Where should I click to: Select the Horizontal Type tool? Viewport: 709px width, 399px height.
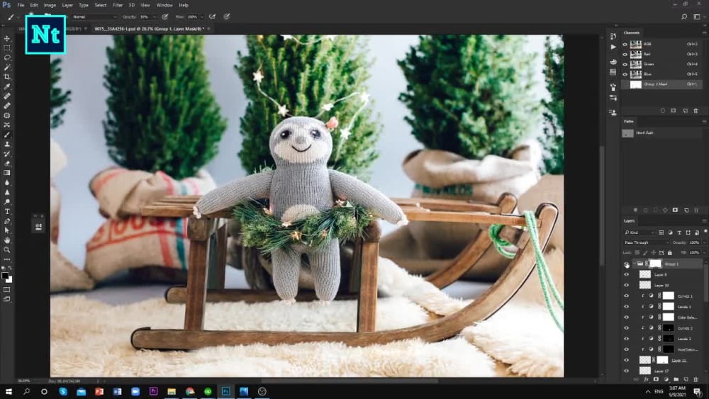point(7,211)
